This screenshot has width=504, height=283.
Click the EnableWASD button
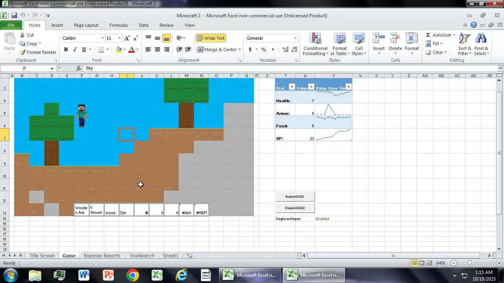point(295,197)
